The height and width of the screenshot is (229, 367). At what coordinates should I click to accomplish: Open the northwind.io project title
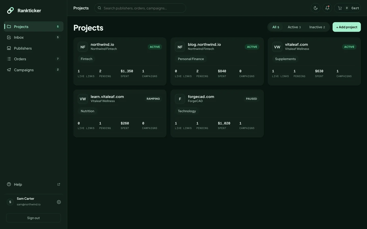click(x=102, y=45)
